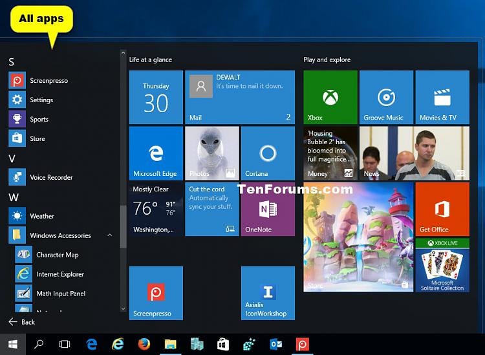The width and height of the screenshot is (485, 355).
Task: Open the Calendar tile showing Thursday 30
Action: tap(156, 97)
